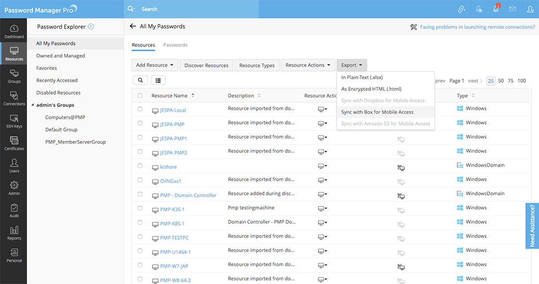Viewport: 539px width, 284px height.
Task: Switch to the Passwords tab
Action: pos(175,45)
